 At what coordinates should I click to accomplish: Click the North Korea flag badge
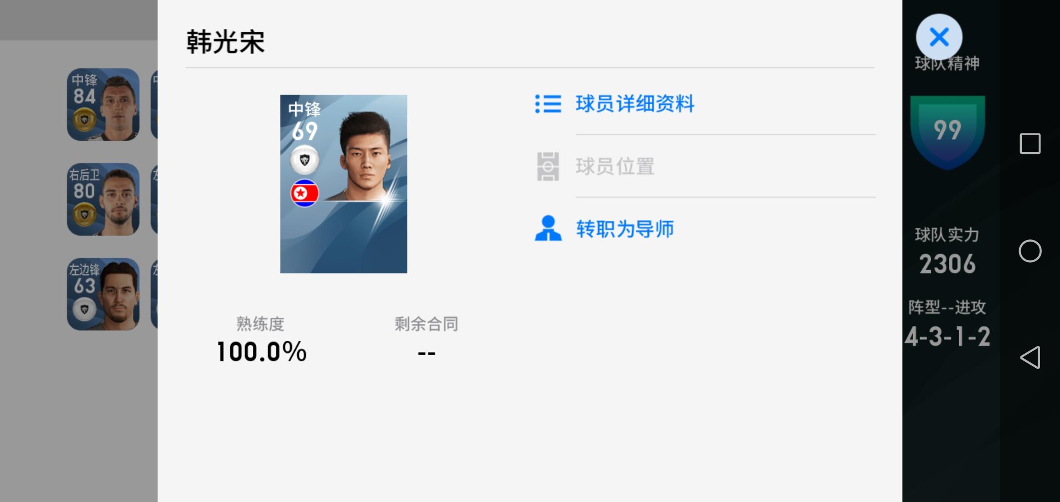tap(305, 193)
